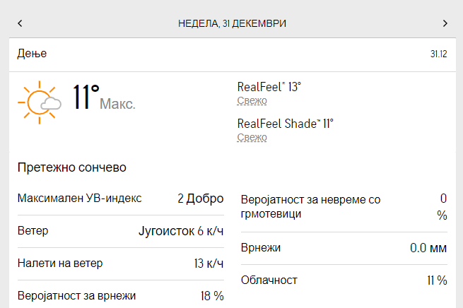Click the 31.12 date label
The width and height of the screenshot is (463, 308).
438,54
